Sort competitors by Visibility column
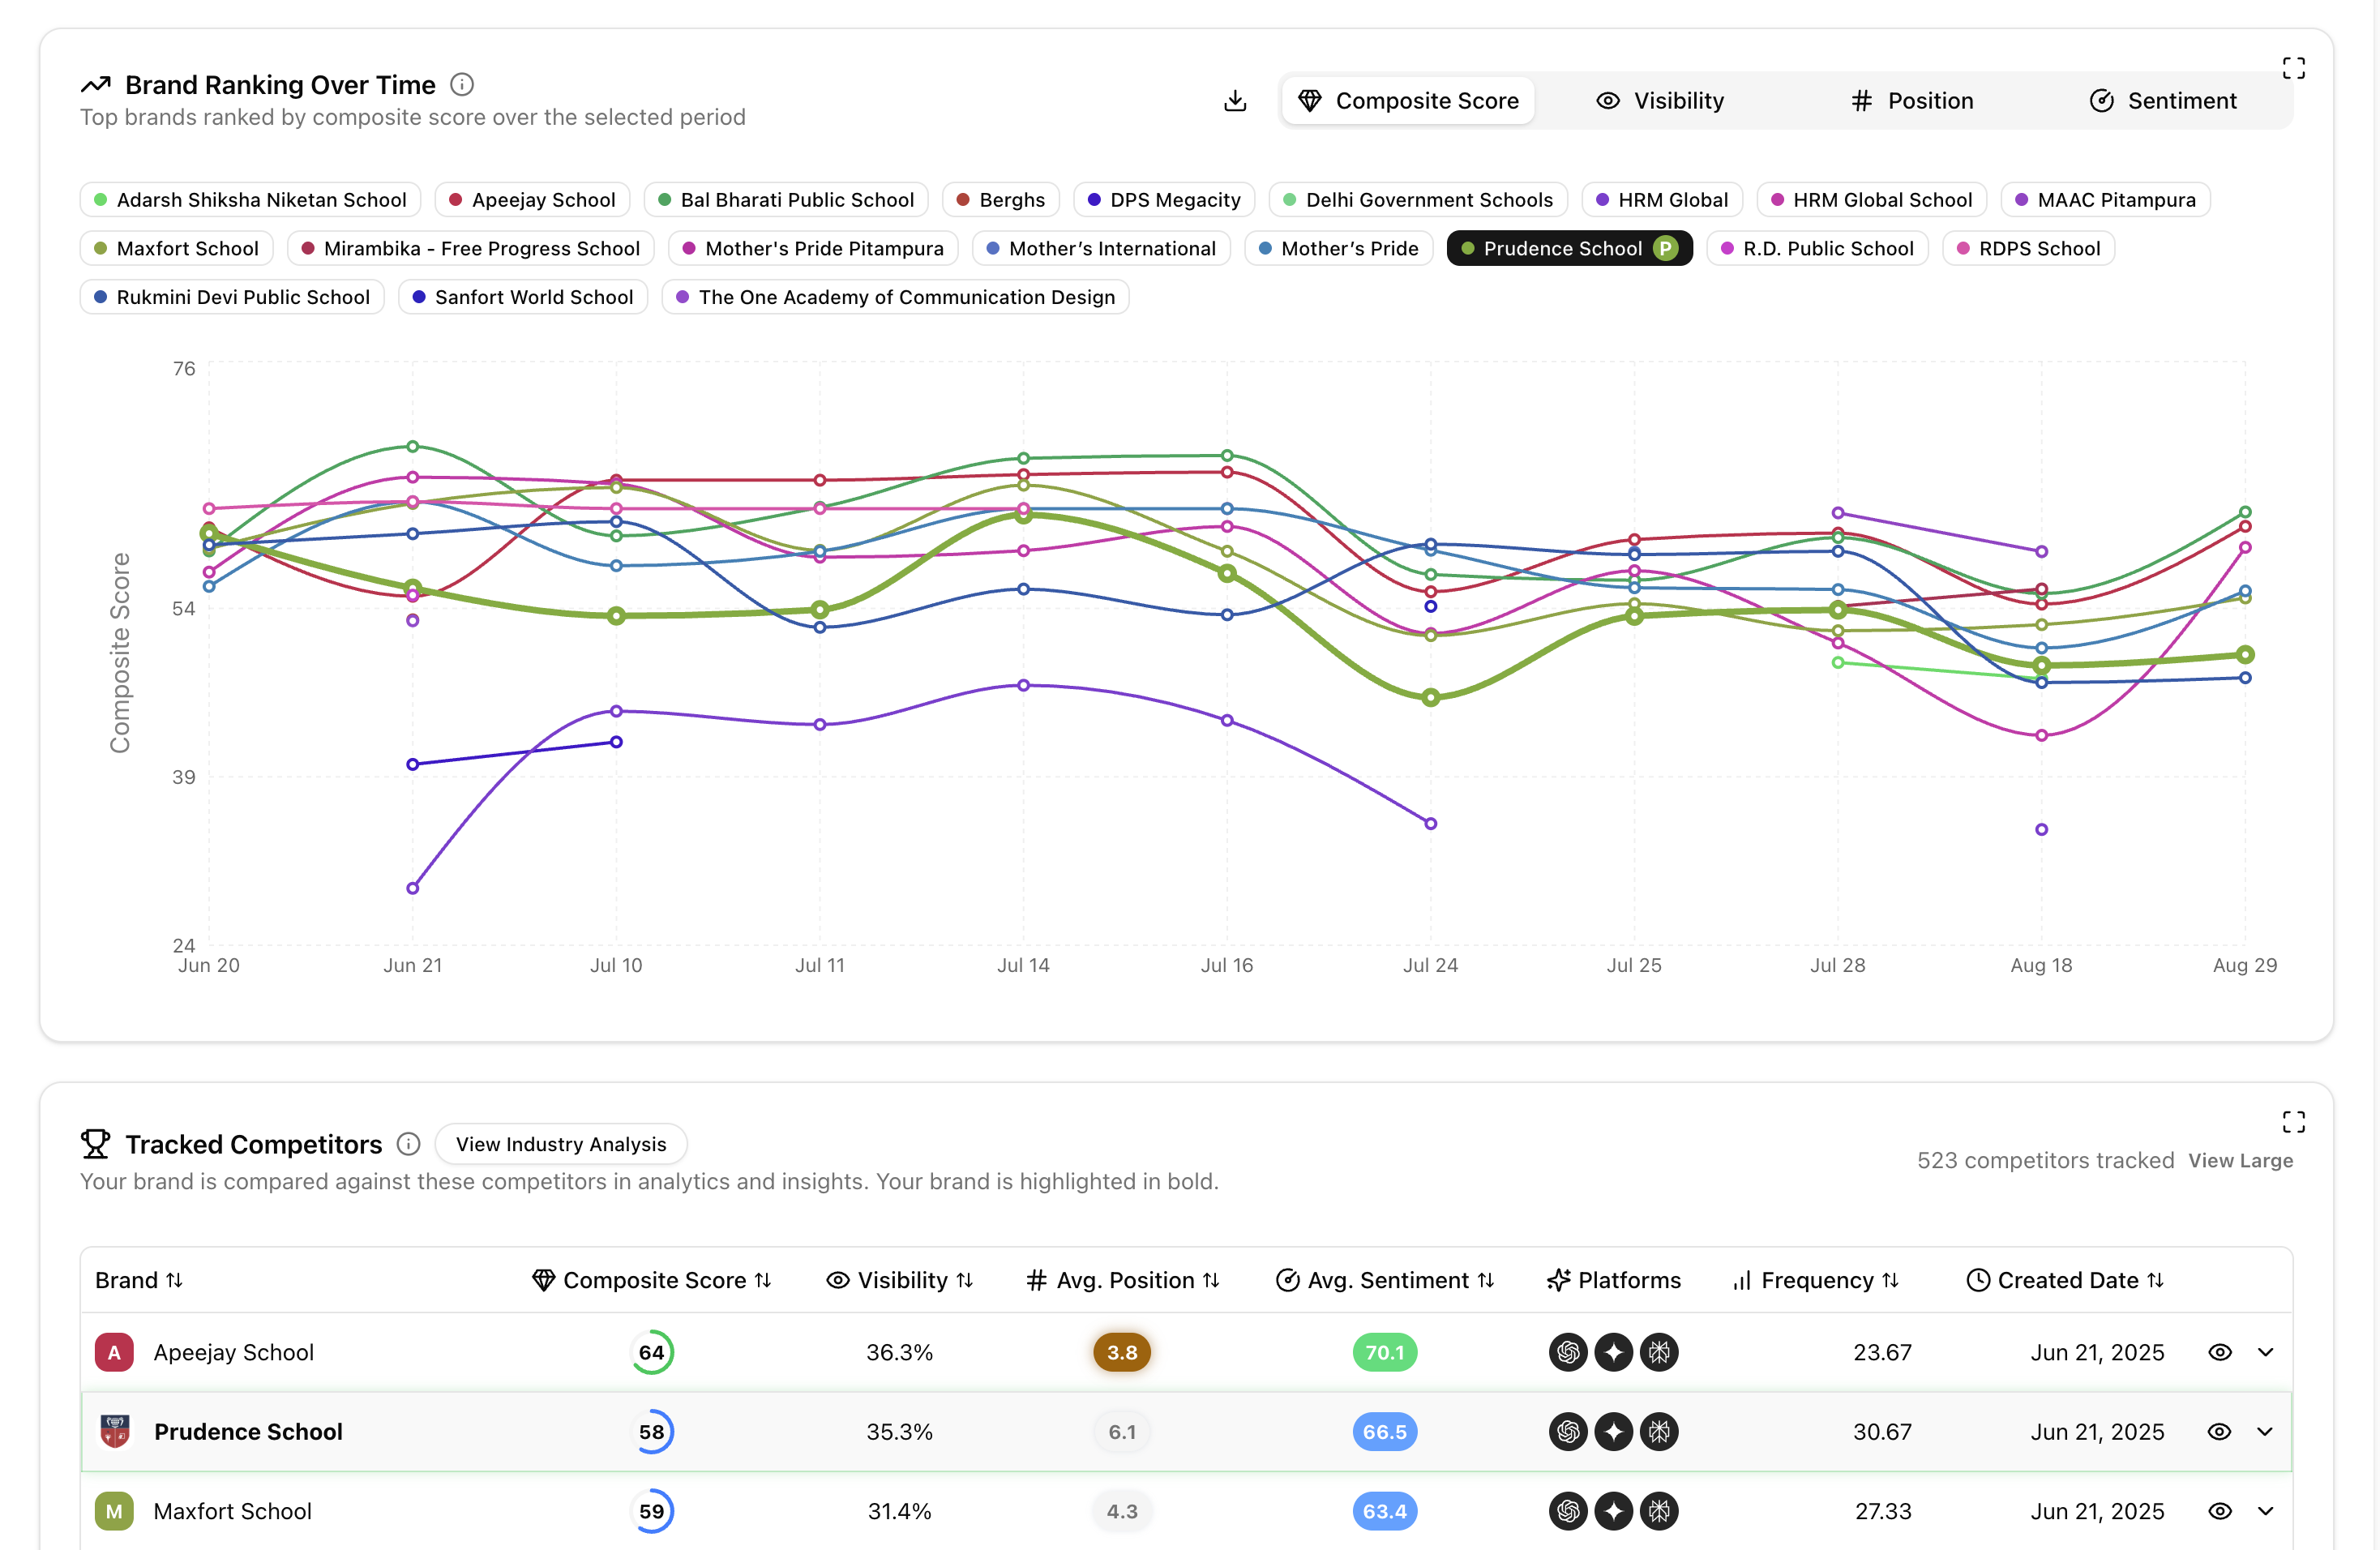This screenshot has width=2380, height=1550. coord(900,1280)
